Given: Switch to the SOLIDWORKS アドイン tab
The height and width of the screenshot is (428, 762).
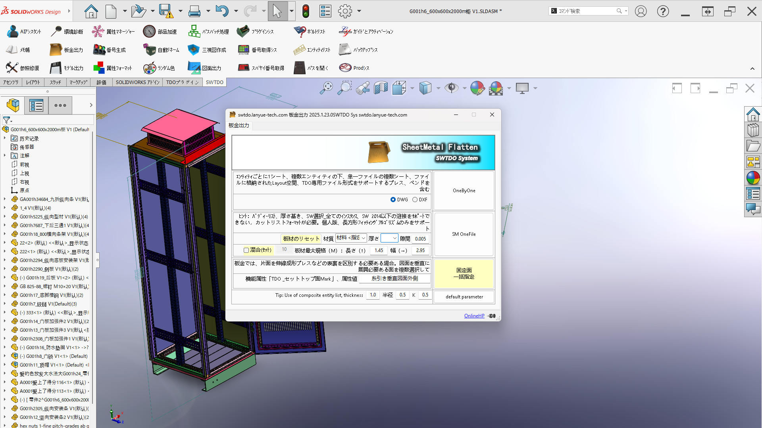Looking at the screenshot, I should click(x=137, y=82).
